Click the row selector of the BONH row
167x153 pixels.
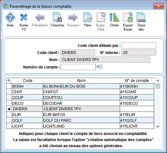pos(9,86)
